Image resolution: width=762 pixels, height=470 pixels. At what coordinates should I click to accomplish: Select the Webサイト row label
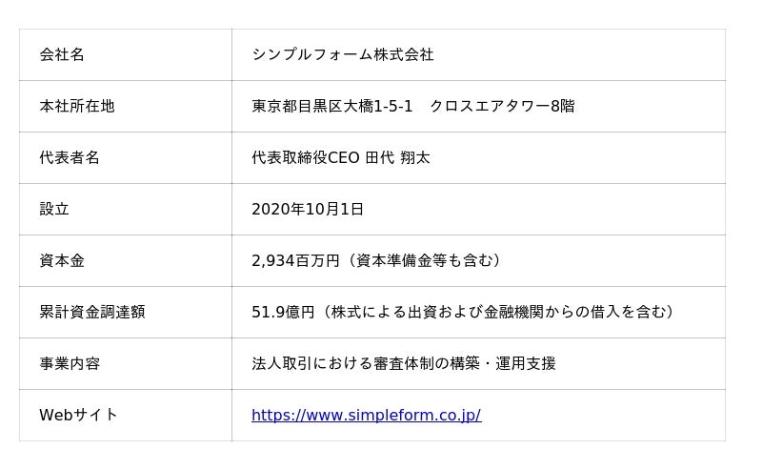tap(78, 416)
